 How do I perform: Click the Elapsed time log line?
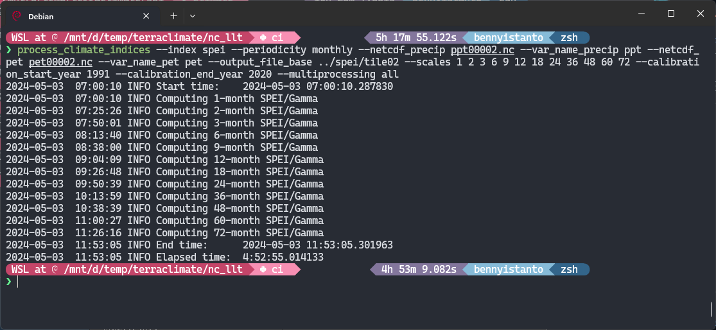tap(165, 257)
